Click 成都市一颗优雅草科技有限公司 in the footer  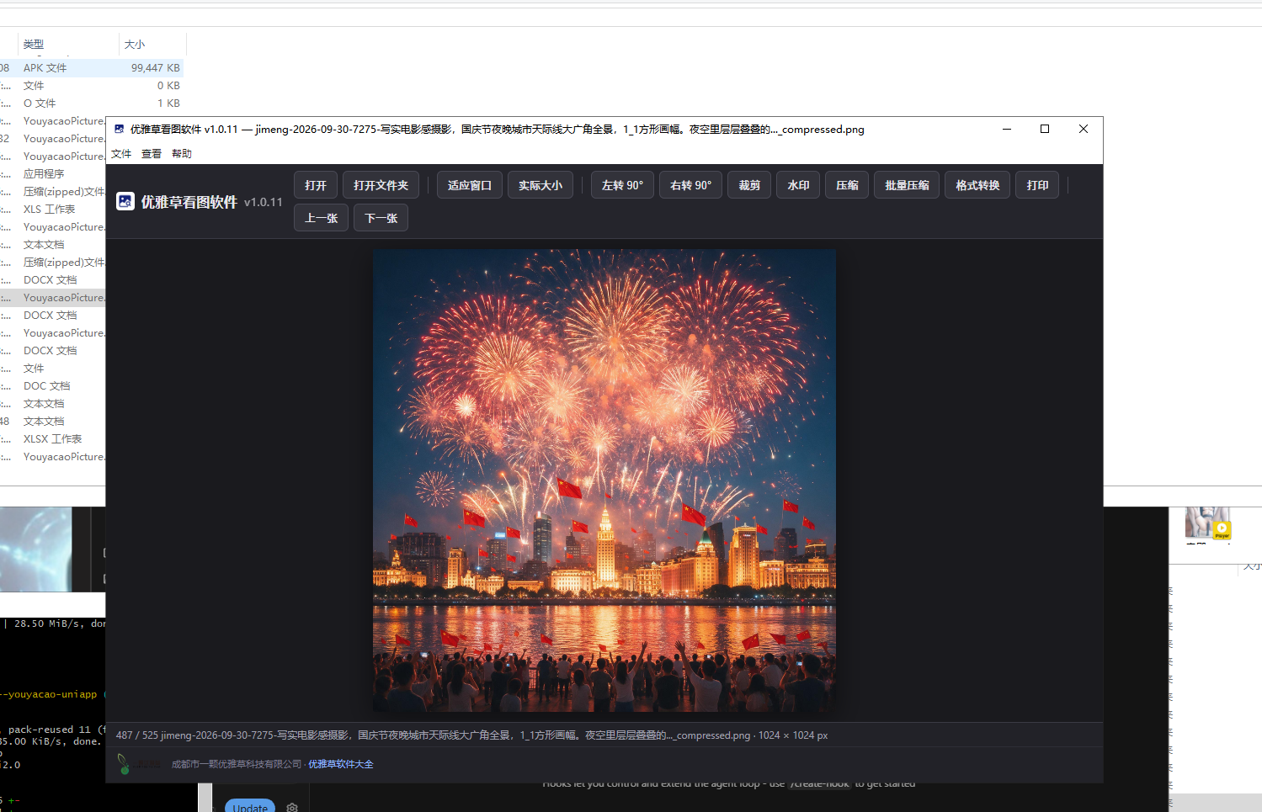(237, 764)
